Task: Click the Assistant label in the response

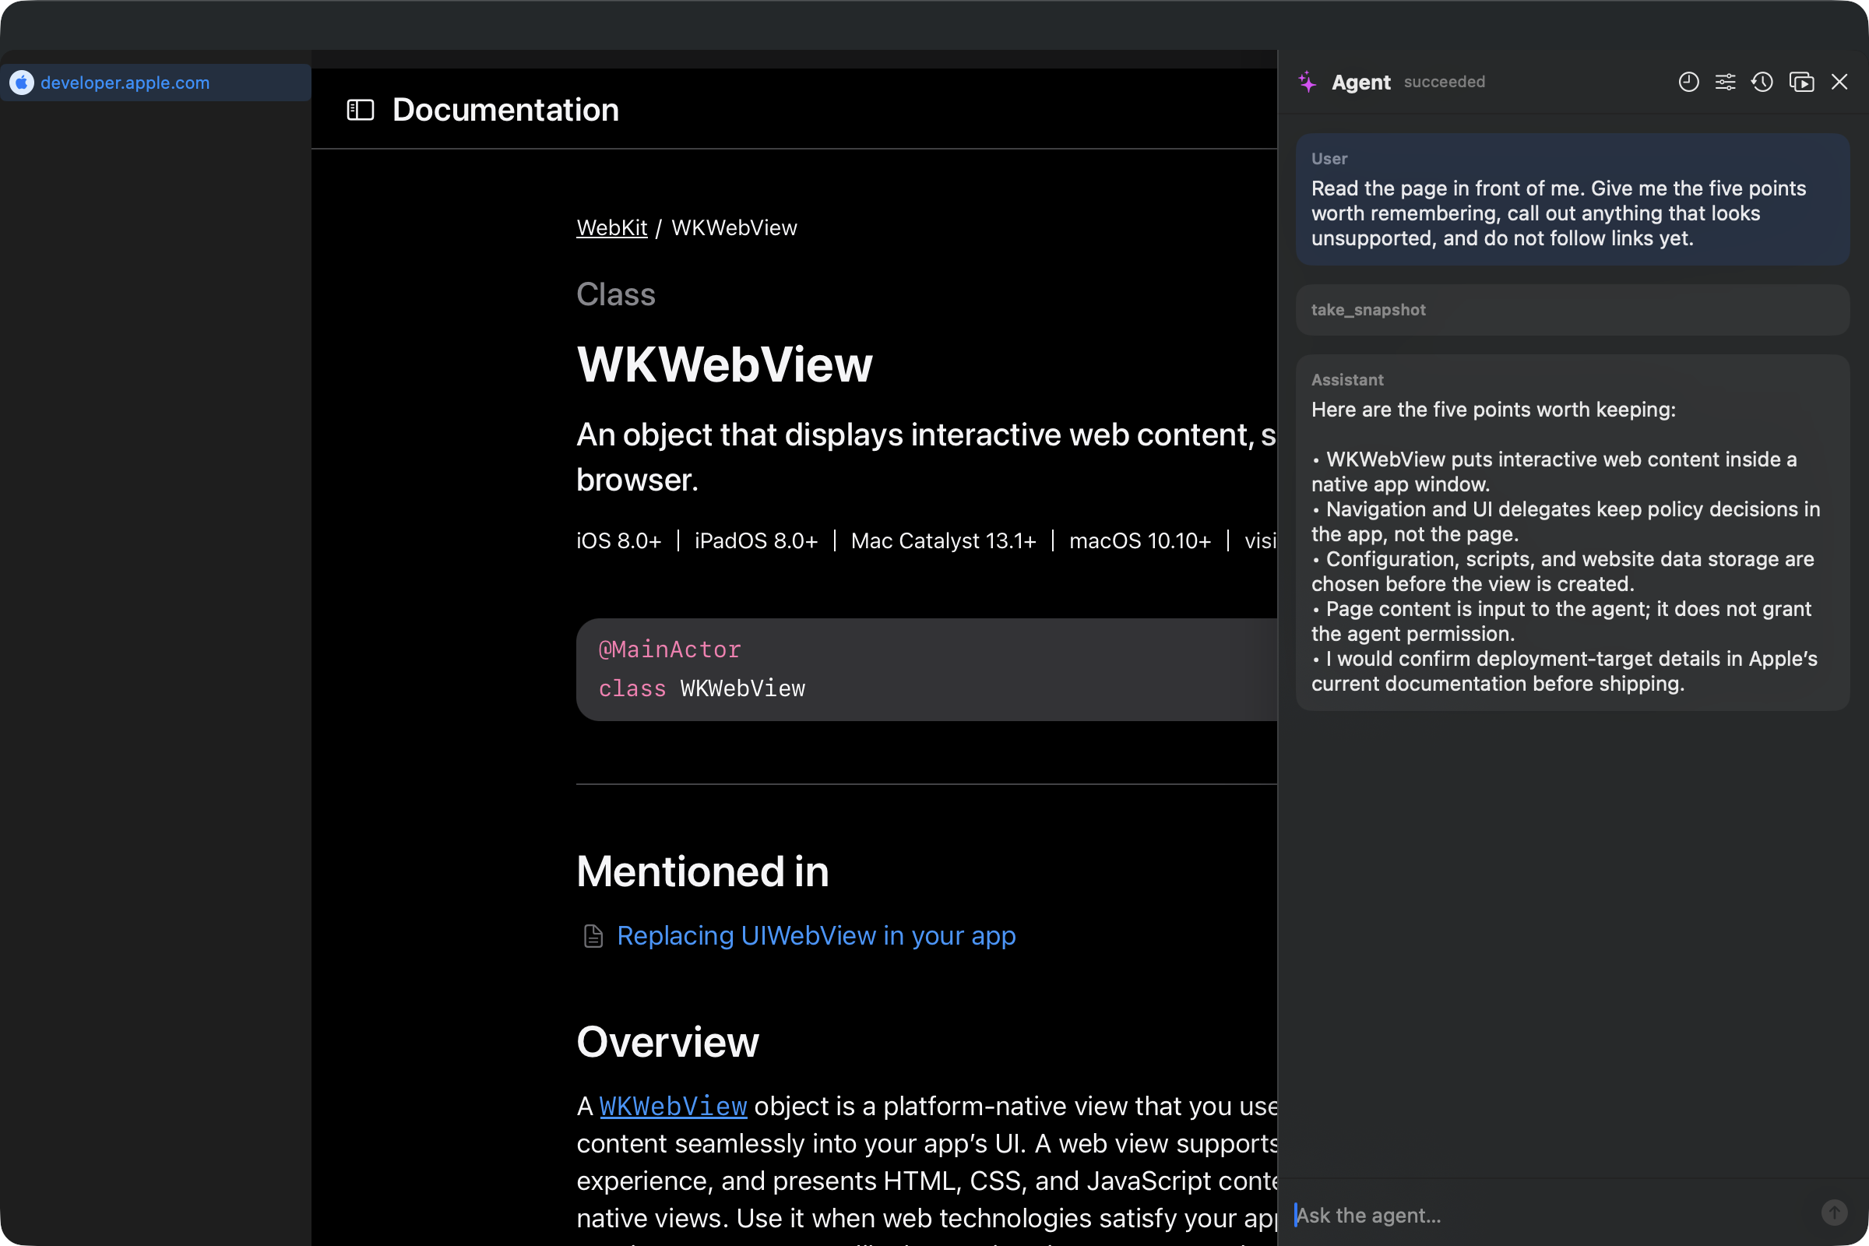Action: 1347,380
